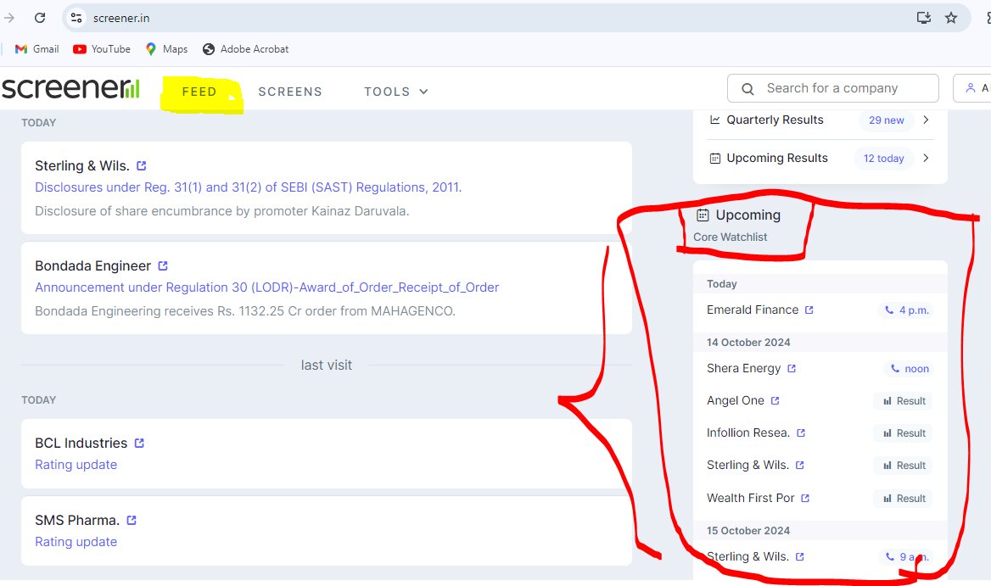
Task: Click the Screener logo
Action: pyautogui.click(x=70, y=88)
